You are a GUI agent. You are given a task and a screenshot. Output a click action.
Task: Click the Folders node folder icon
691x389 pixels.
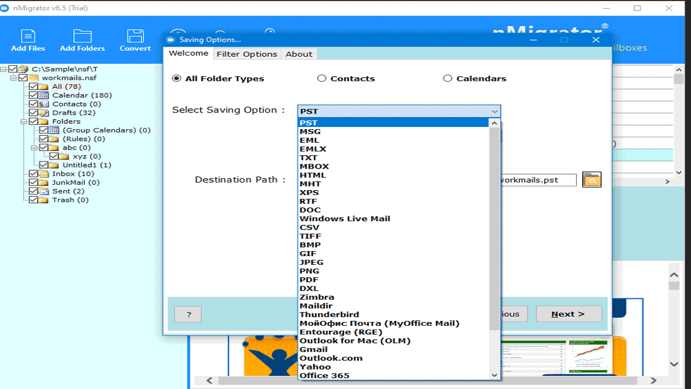point(44,121)
